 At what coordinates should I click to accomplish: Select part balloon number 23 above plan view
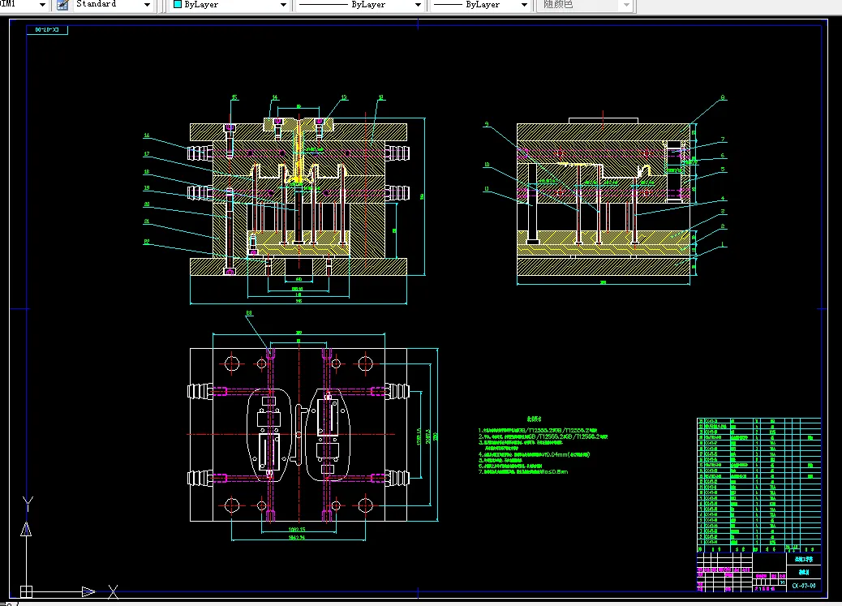tap(249, 312)
